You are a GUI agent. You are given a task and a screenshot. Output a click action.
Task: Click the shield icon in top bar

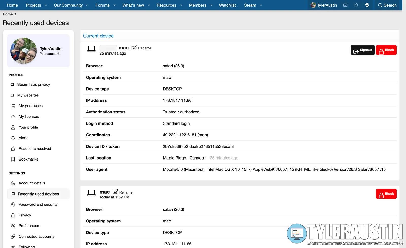[367, 5]
